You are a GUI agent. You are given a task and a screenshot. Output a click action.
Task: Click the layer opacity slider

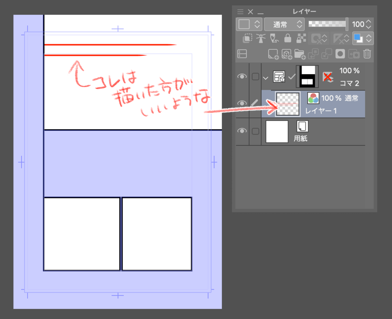tap(328, 24)
